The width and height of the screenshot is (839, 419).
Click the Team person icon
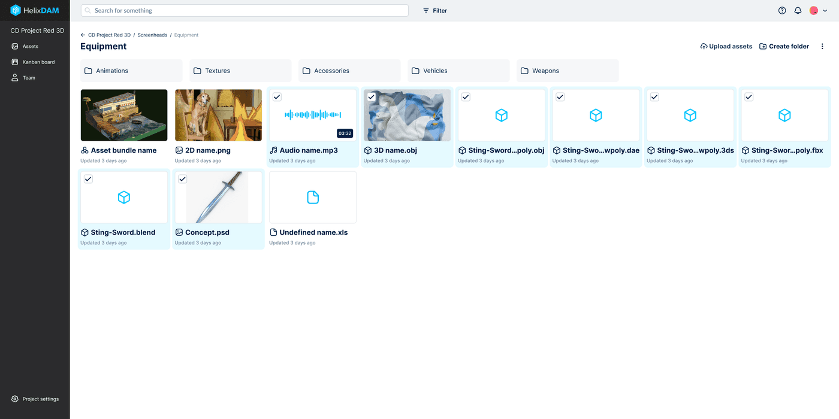tap(15, 77)
